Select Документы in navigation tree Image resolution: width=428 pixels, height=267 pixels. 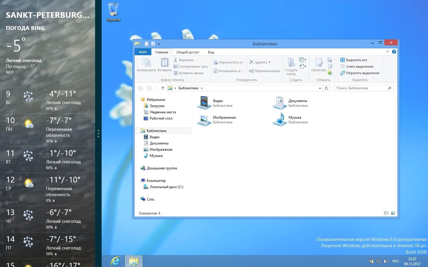click(x=156, y=143)
